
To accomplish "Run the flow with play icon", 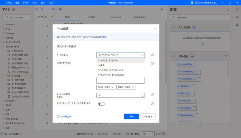I will 42,9.
